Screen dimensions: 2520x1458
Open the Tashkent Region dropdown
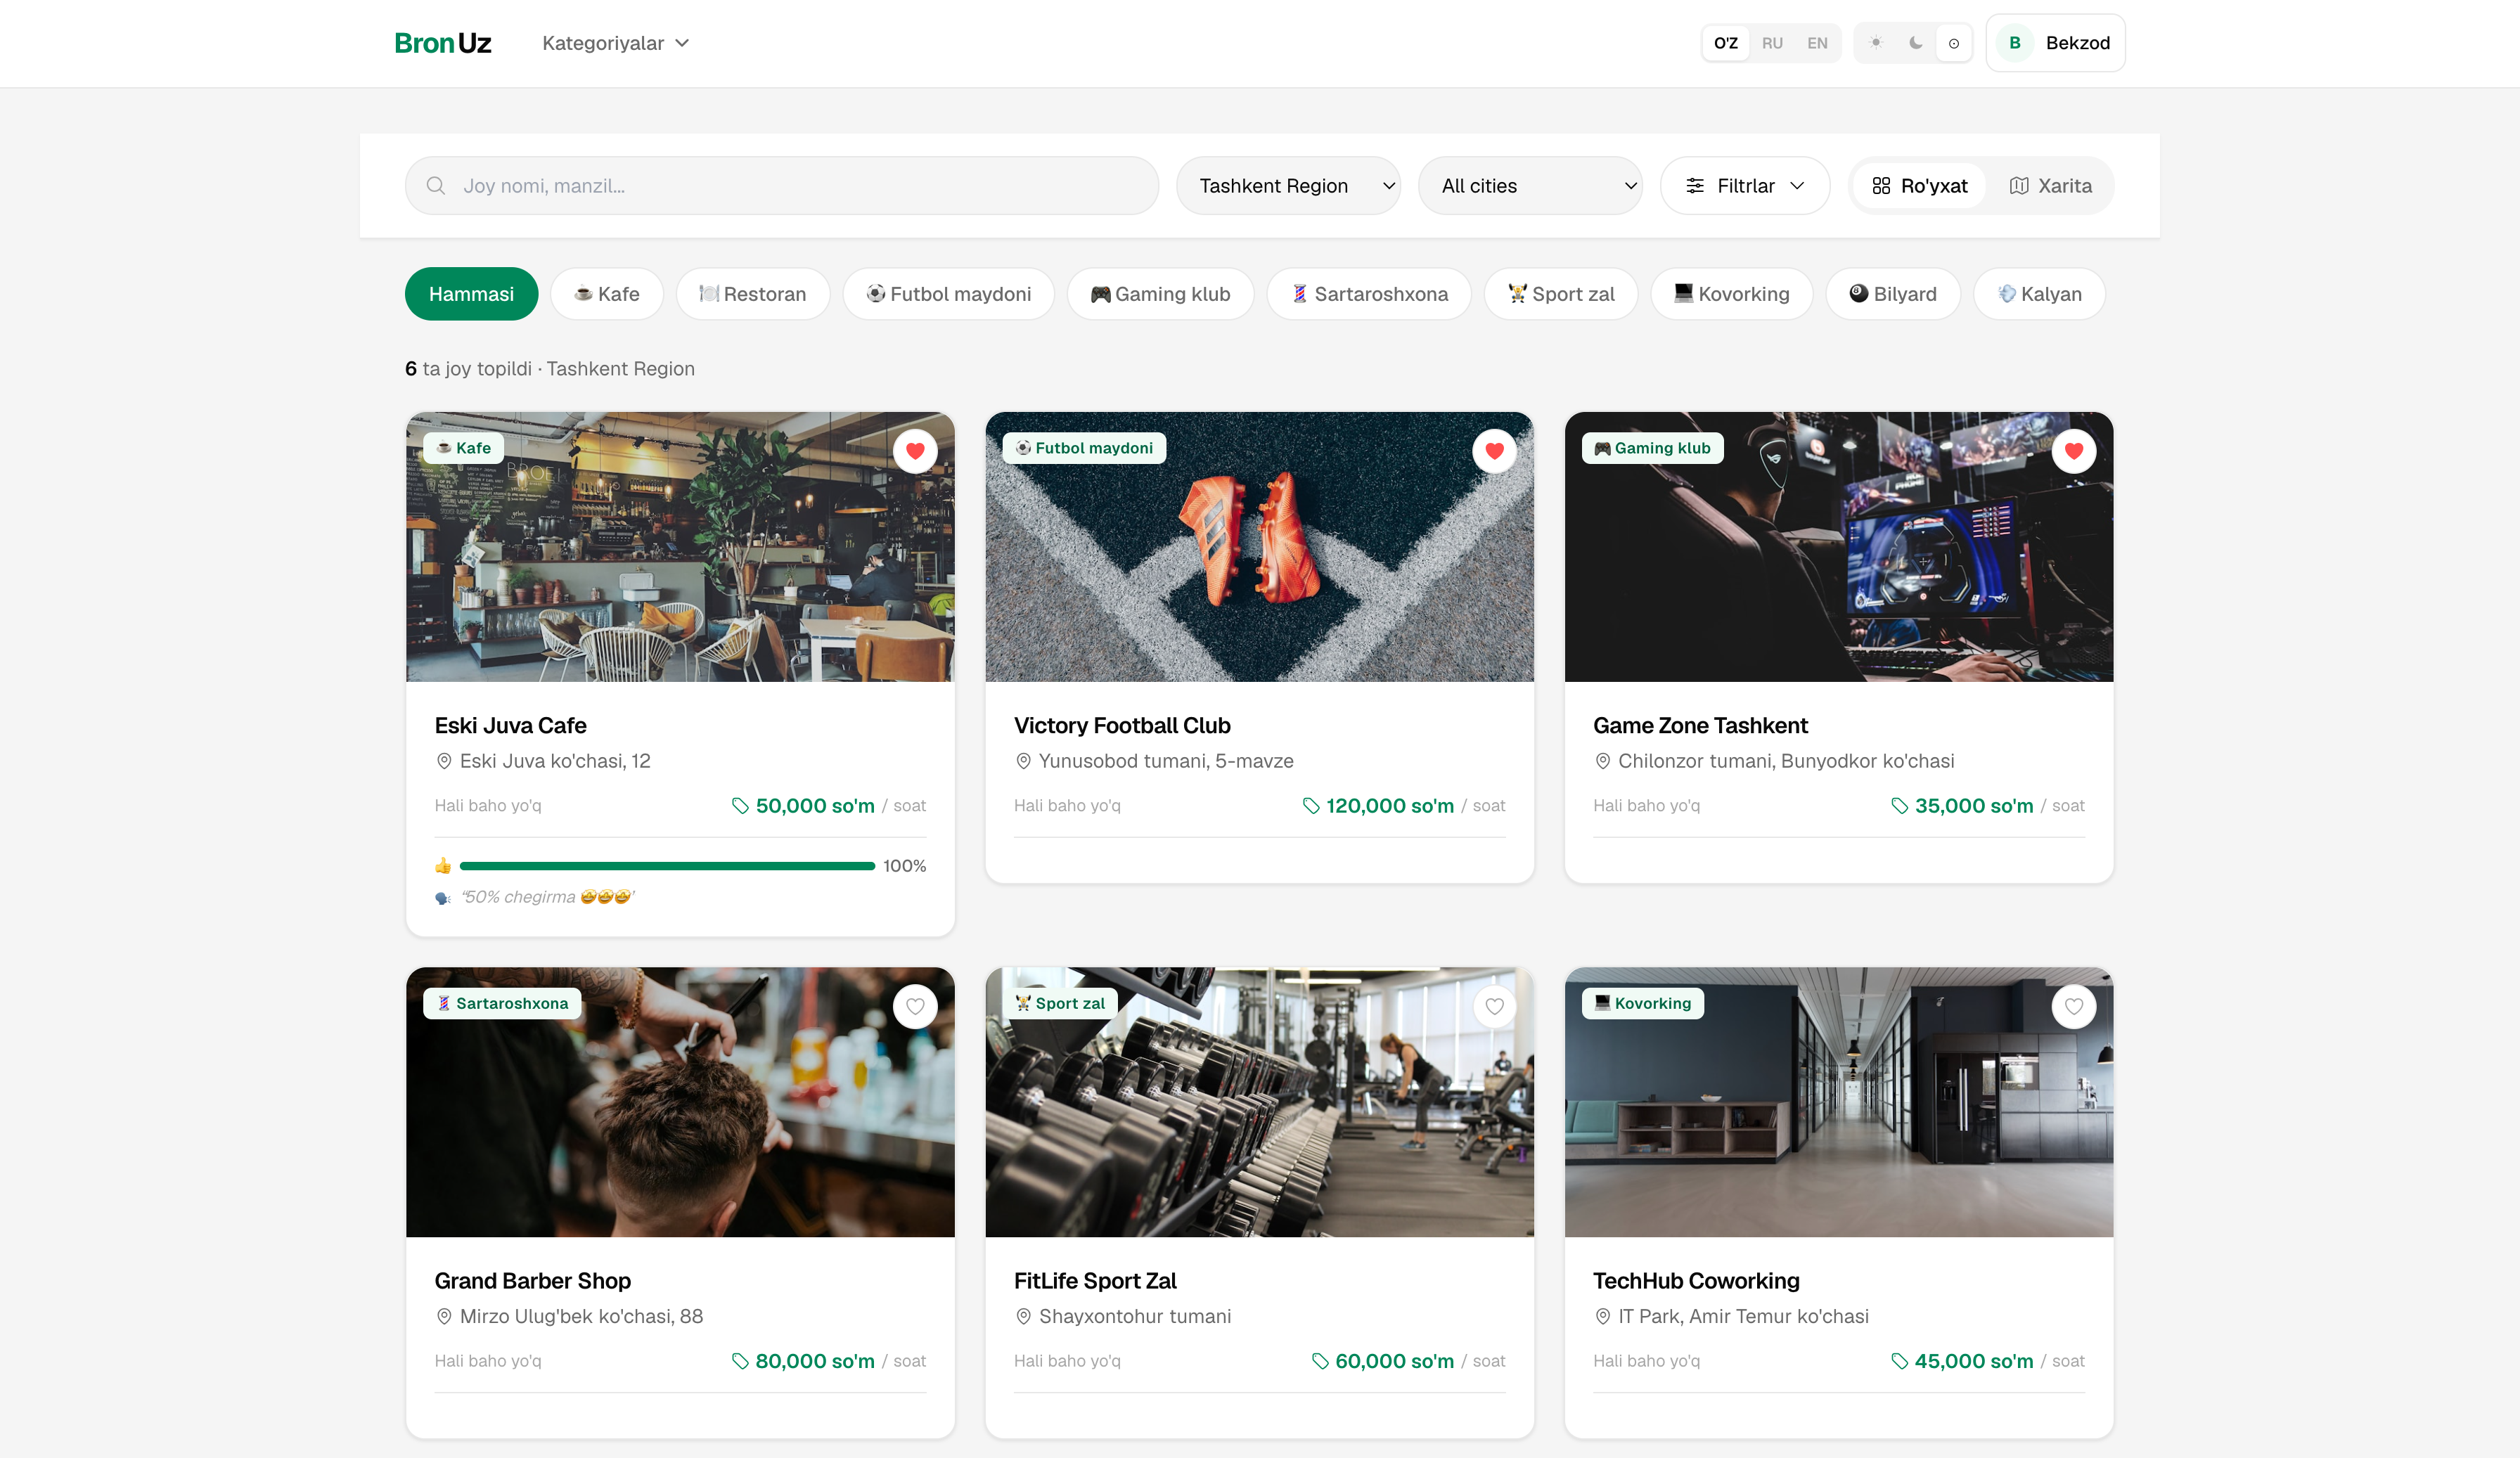(x=1288, y=185)
